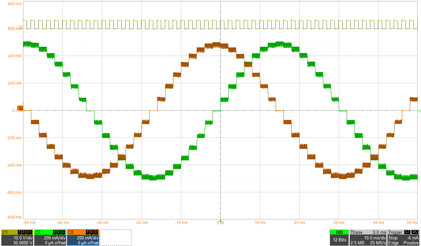Click the green HD 12 Bits indicator
The height and width of the screenshot is (246, 421).
[339, 237]
